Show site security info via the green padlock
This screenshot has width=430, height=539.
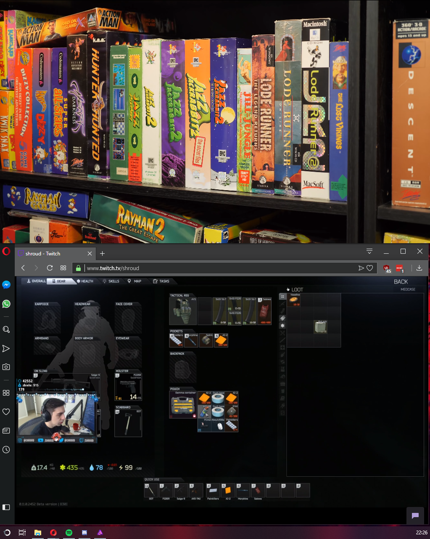78,268
